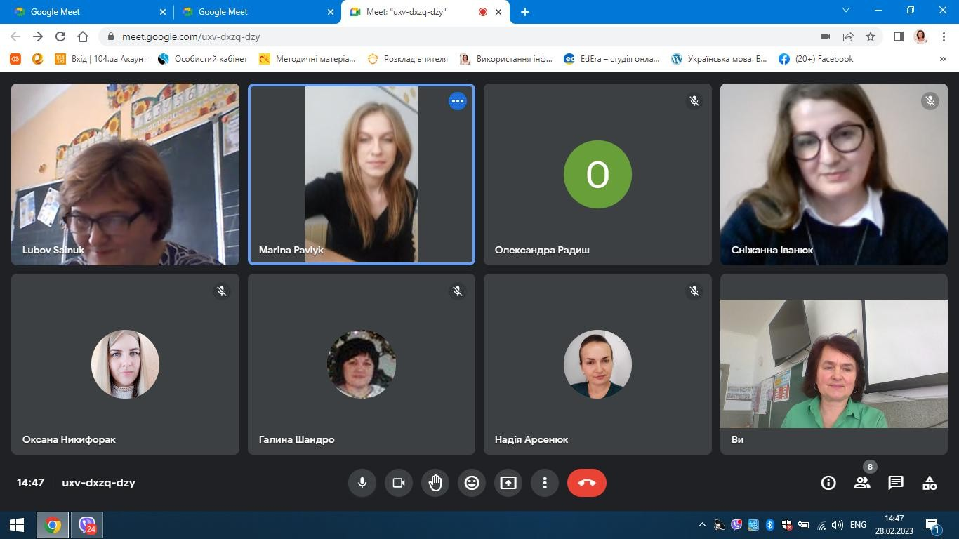Open the in-call chat panel
Screen dimensions: 959x539
pyautogui.click(x=896, y=483)
